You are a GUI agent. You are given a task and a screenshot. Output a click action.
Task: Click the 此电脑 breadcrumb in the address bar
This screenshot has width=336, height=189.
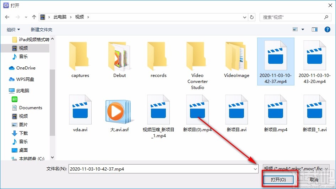tap(60, 17)
